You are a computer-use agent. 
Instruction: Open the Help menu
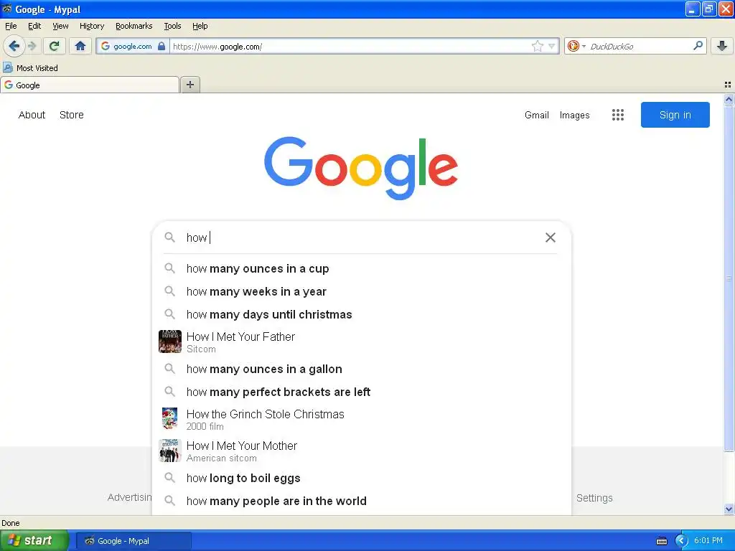[x=200, y=26]
